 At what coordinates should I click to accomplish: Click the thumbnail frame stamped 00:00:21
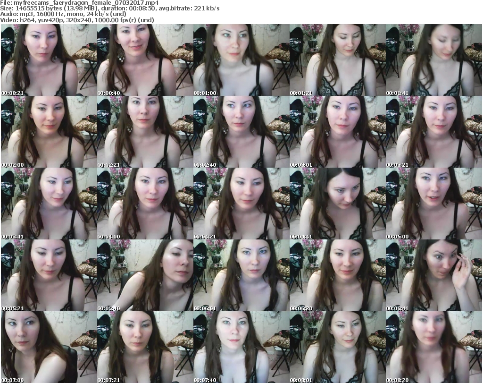click(x=49, y=60)
